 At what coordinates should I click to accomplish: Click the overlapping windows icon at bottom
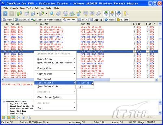coord(29,118)
